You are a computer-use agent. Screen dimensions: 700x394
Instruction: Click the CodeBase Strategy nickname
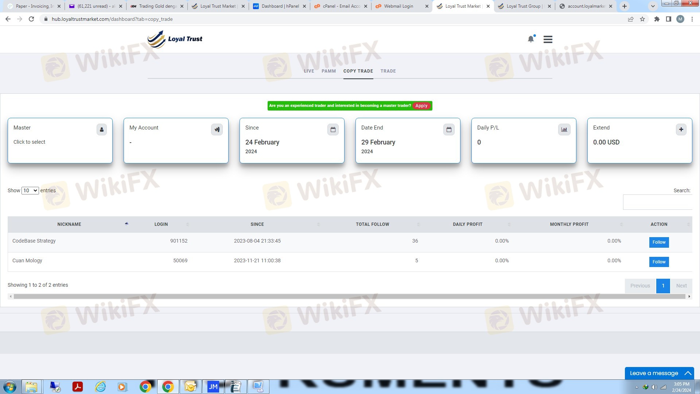(x=34, y=241)
